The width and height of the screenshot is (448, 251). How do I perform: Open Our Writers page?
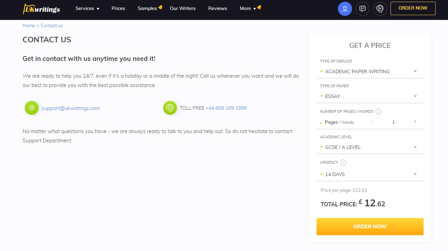pos(183,8)
